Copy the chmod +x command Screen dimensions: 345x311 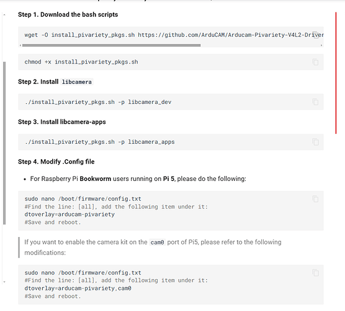pos(315,62)
